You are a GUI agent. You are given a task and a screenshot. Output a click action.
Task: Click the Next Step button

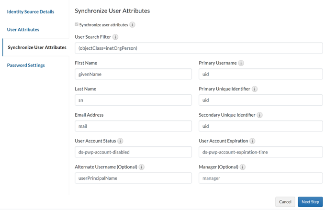point(310,202)
